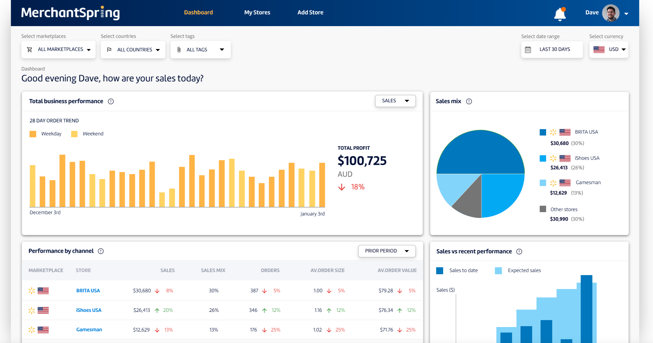Viewport: 653px width, 343px height.
Task: Go to the Dashboard tab
Action: (x=198, y=12)
